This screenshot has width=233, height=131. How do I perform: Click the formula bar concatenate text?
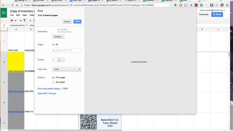[x=22, y=25]
